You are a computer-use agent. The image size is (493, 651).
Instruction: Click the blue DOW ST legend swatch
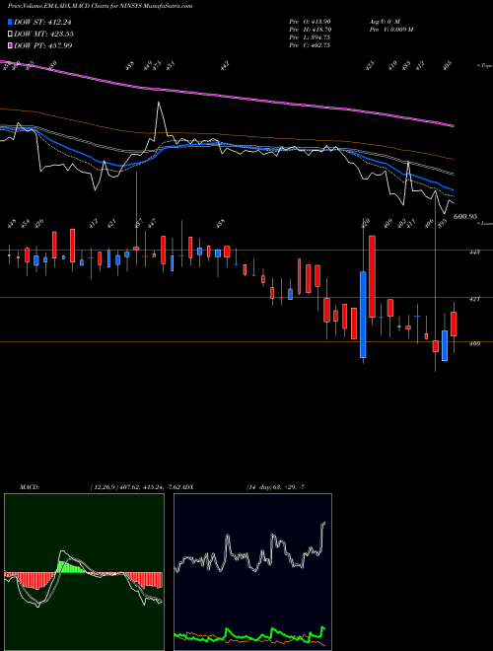pos(10,22)
